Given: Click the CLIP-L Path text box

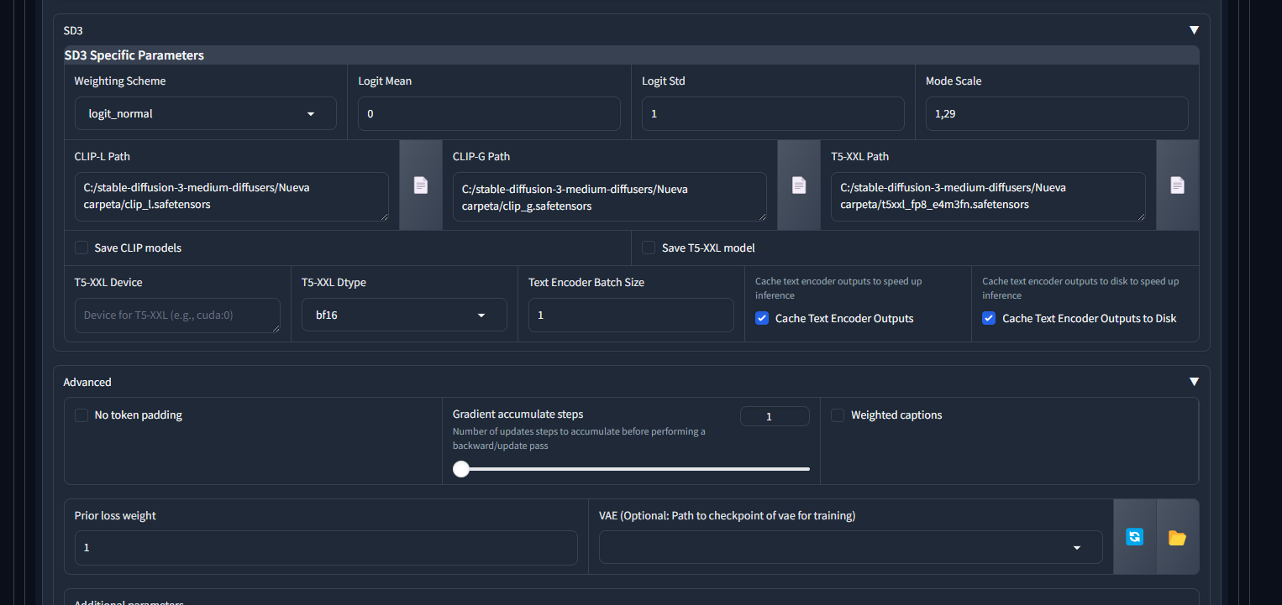Looking at the screenshot, I should (232, 196).
